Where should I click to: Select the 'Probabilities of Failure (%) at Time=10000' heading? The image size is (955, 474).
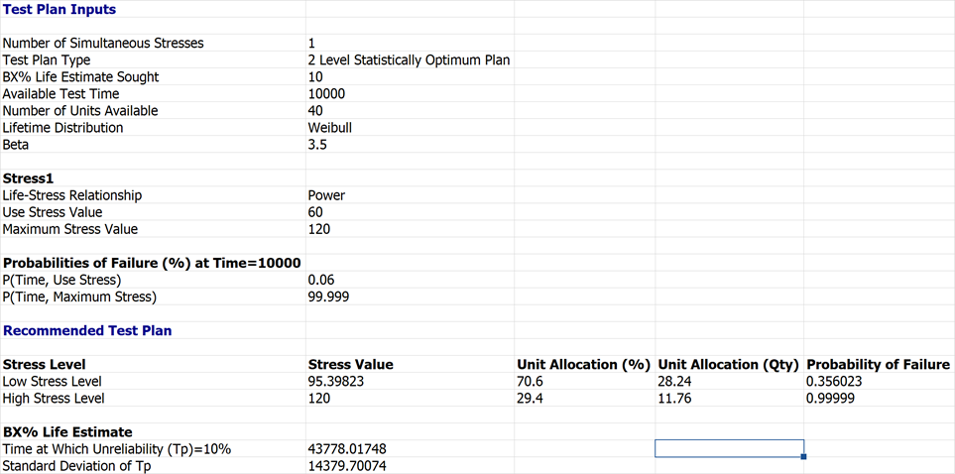coord(152,263)
